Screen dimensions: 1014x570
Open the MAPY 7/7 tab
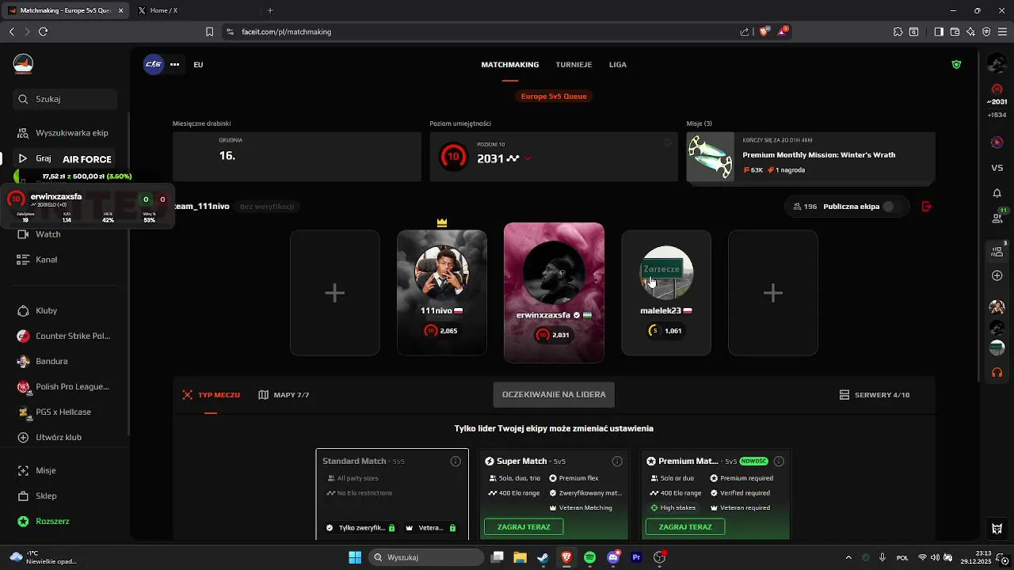(x=284, y=394)
